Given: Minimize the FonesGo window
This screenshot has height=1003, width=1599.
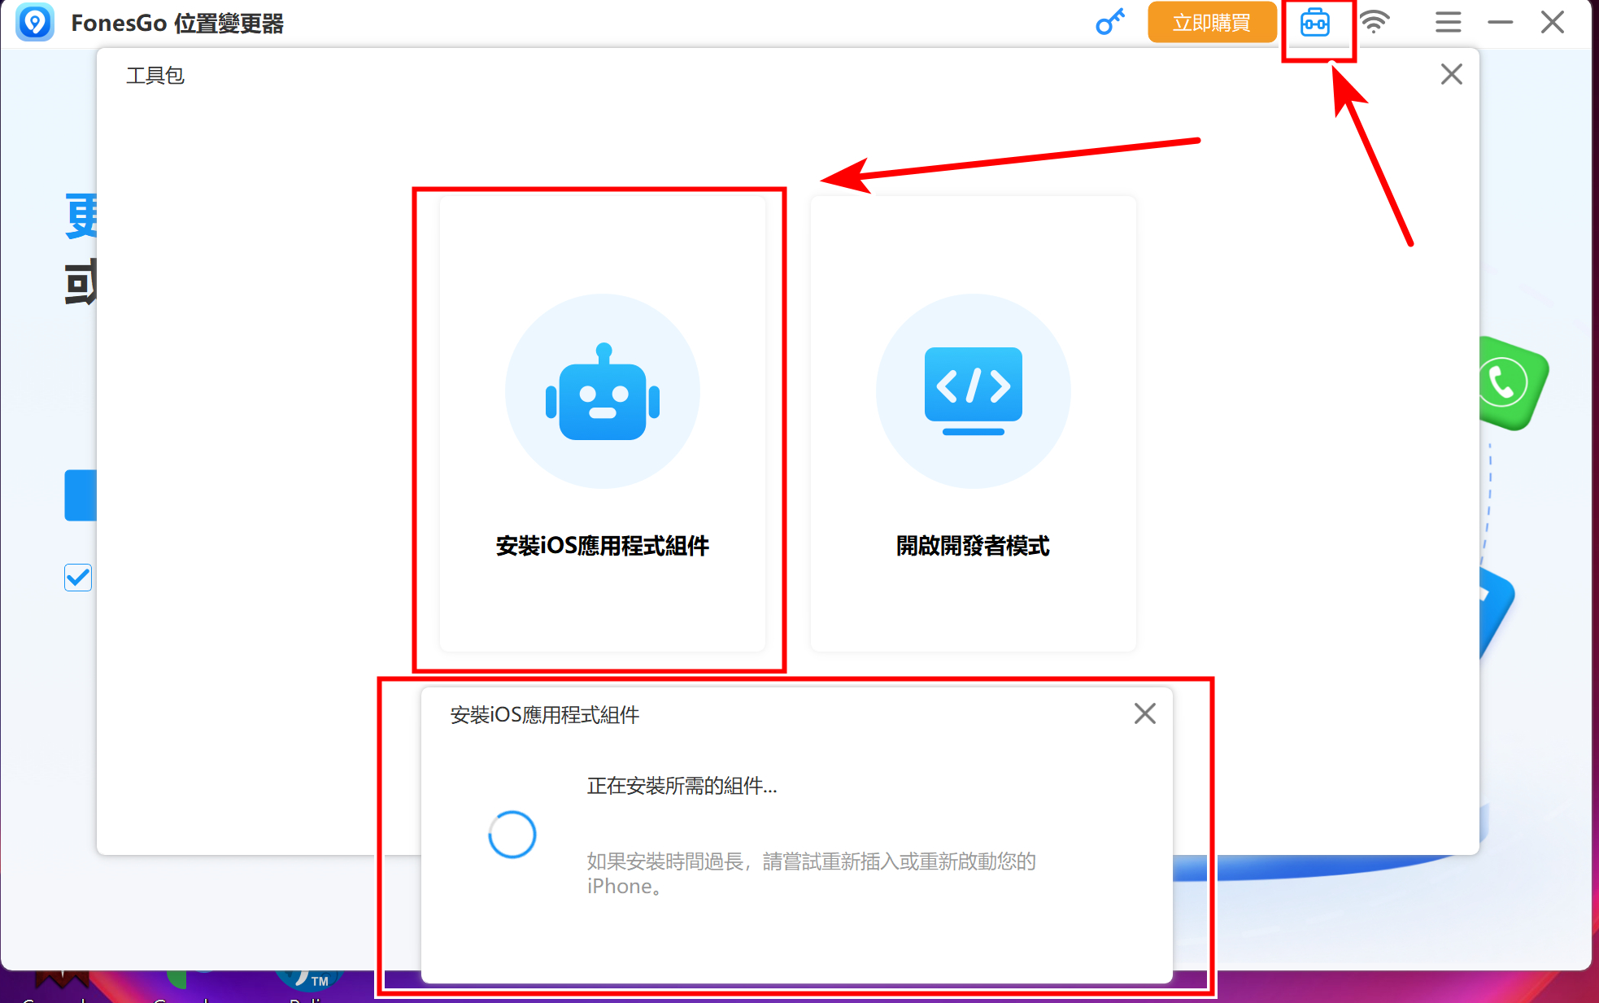Looking at the screenshot, I should (x=1501, y=22).
